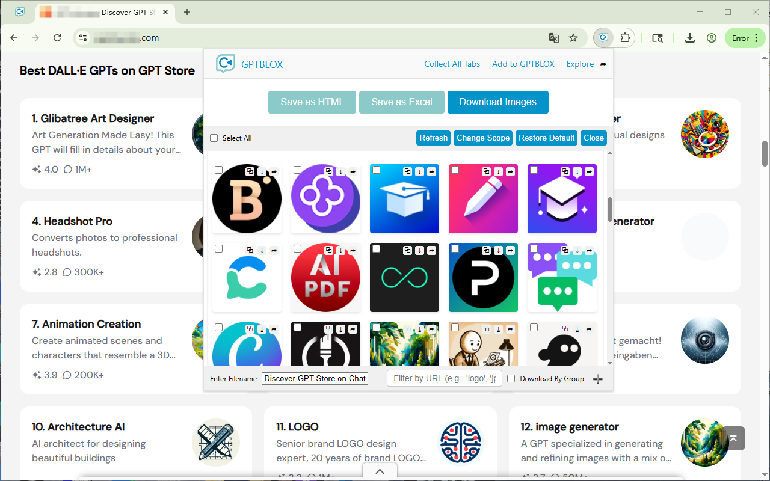This screenshot has width=770, height=481.
Task: Select the Explore menu item
Action: [x=580, y=64]
